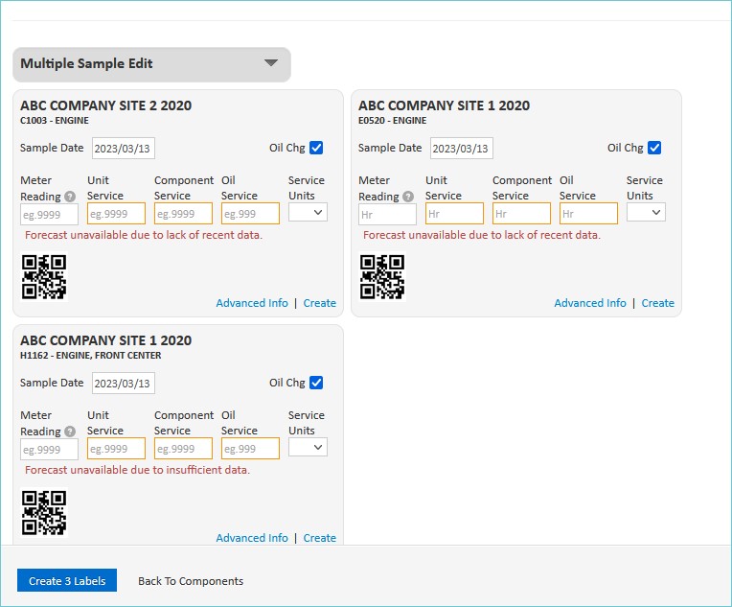This screenshot has width=732, height=607.
Task: Click the QR code for C1003 Engine
Action: click(44, 277)
